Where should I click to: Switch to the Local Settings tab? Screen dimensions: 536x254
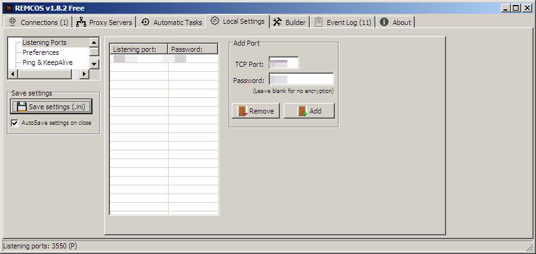click(237, 21)
